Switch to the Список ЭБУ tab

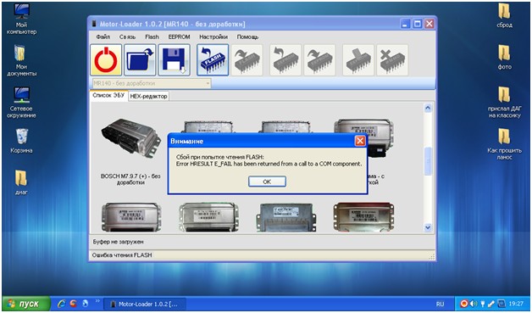tap(108, 96)
